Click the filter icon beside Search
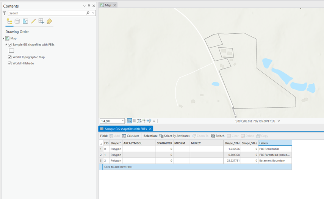This screenshot has width=324, height=199. pos(4,13)
